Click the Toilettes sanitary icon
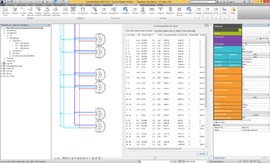270x163 pixels. [x=143, y=10]
